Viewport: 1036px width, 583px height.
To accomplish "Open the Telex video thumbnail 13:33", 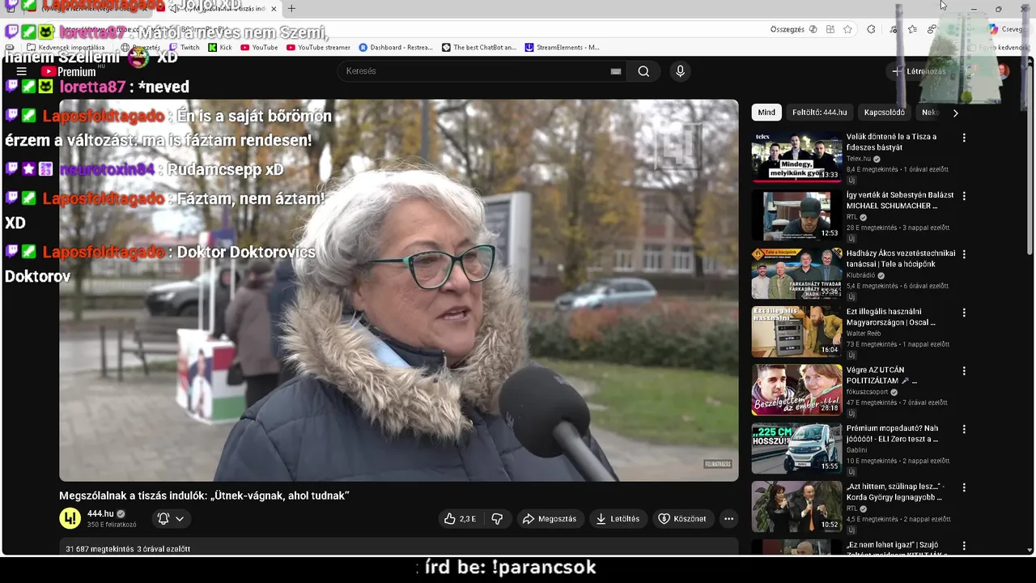I will coord(796,157).
